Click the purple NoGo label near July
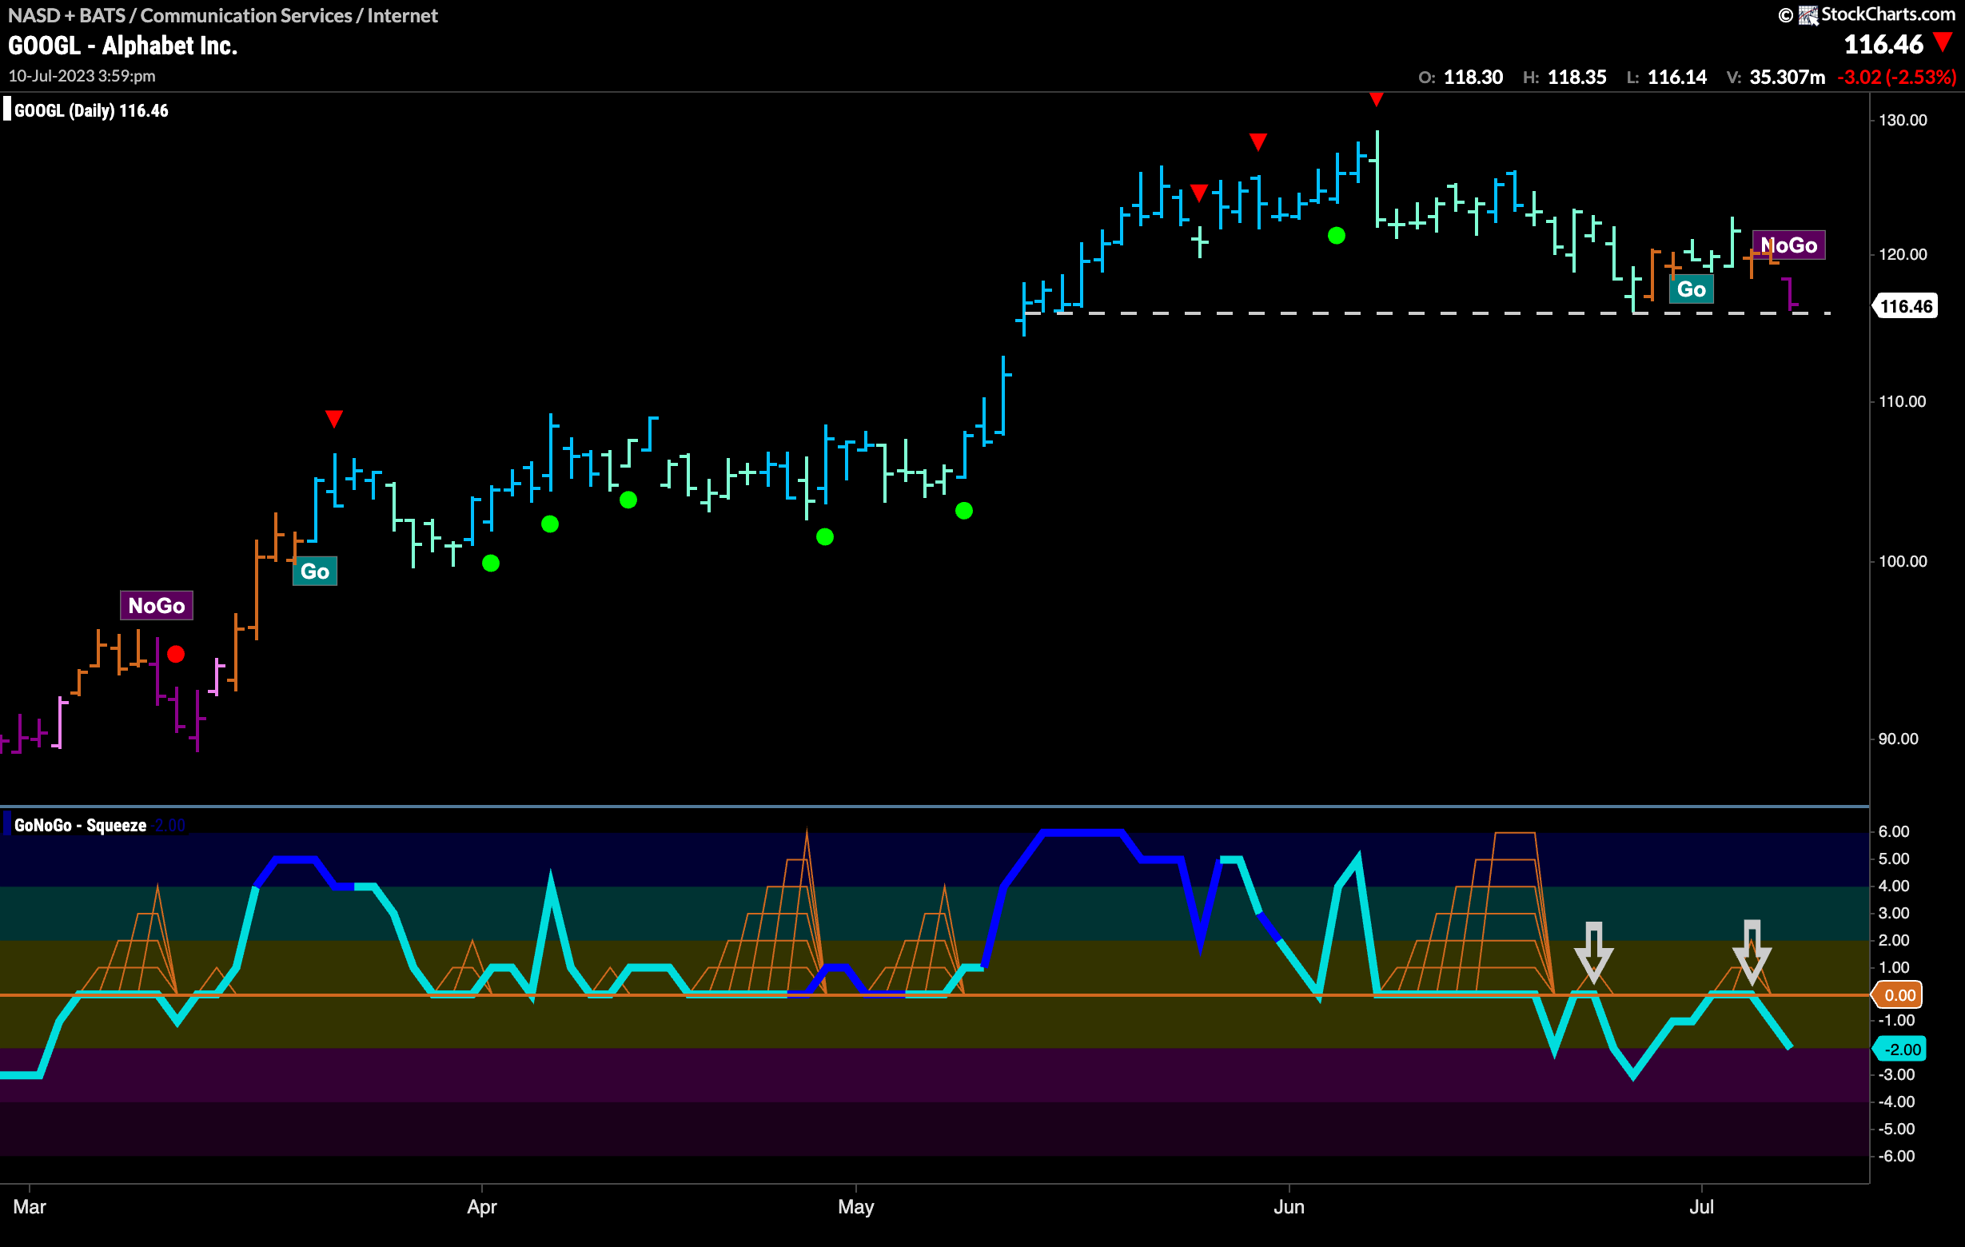Image resolution: width=1965 pixels, height=1247 pixels. (x=1789, y=245)
